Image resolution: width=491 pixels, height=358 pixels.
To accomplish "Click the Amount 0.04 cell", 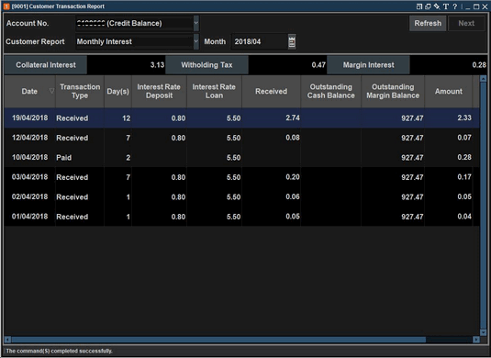I will pos(449,217).
